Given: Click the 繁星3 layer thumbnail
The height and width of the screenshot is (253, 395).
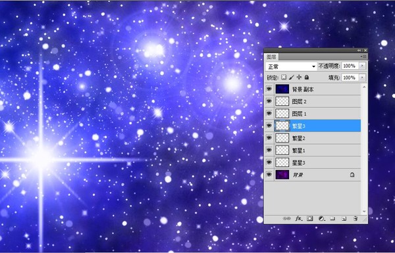Looking at the screenshot, I should coord(282,126).
